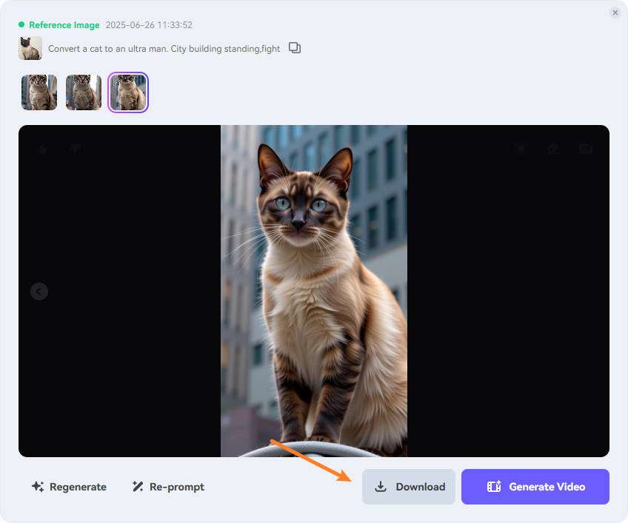Click the 2025-06-26 timestamp text
This screenshot has width=628, height=523.
point(149,25)
